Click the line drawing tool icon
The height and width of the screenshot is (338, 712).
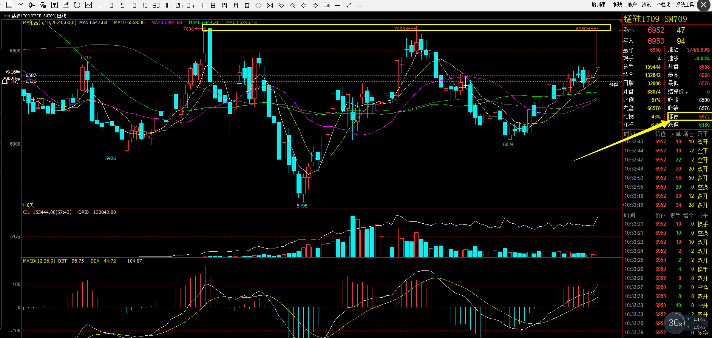click(x=349, y=5)
